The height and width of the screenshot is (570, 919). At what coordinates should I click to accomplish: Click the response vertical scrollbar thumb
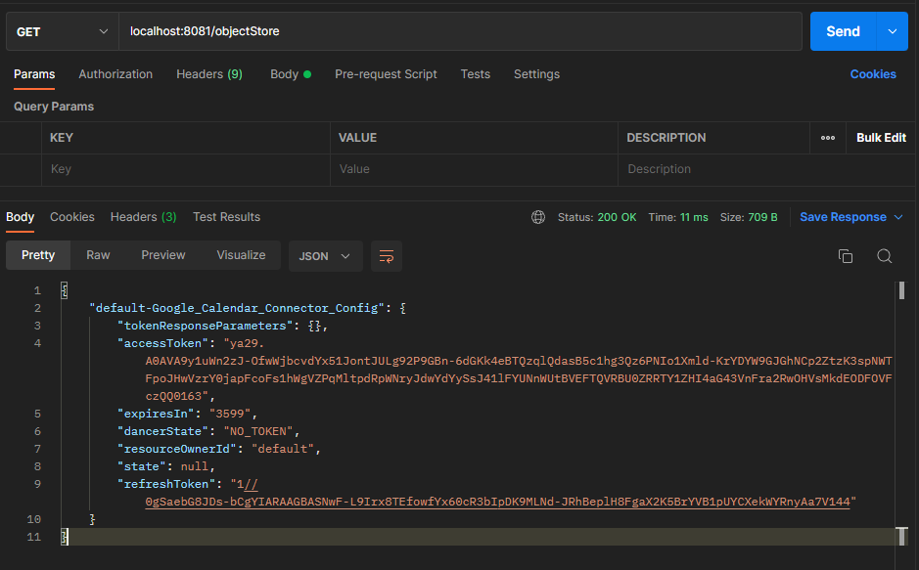pos(901,290)
